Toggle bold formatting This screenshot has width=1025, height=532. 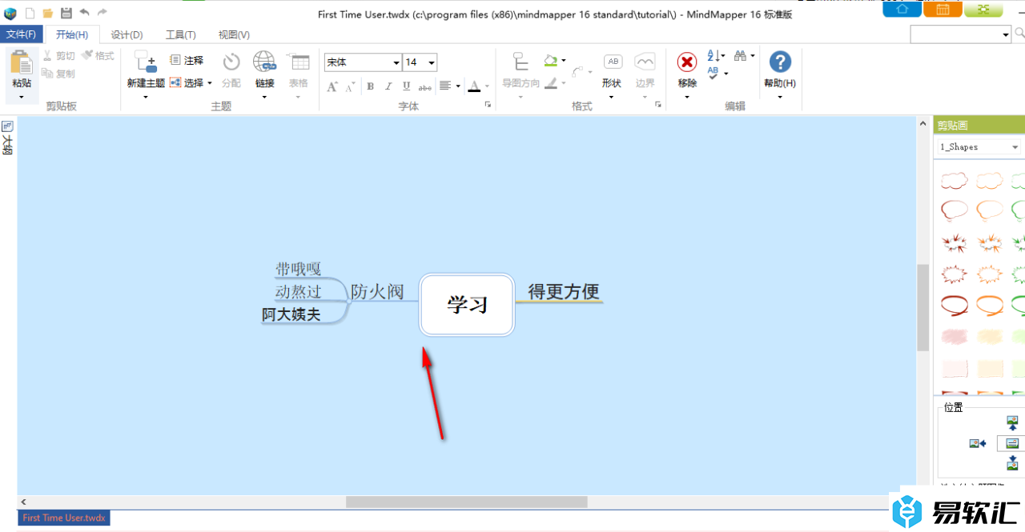tap(370, 86)
